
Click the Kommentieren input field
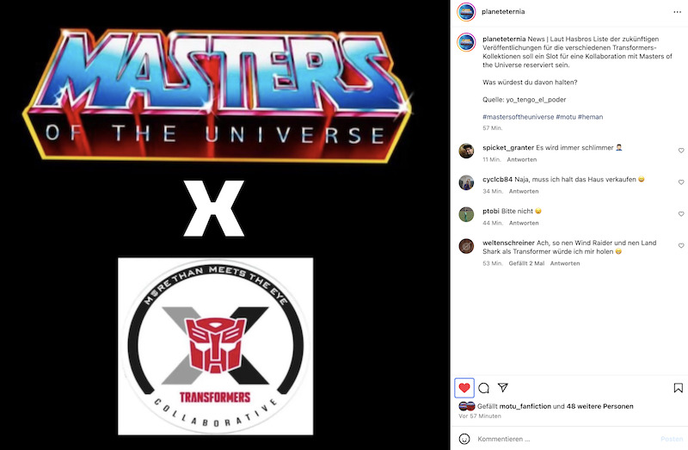coord(566,439)
